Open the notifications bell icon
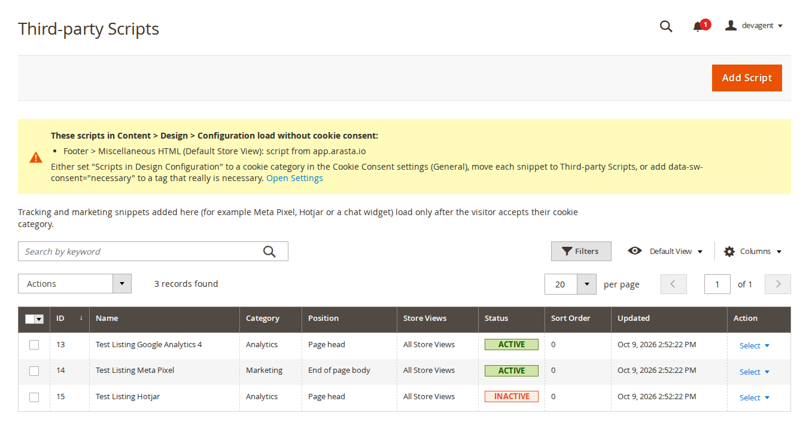 click(x=698, y=26)
